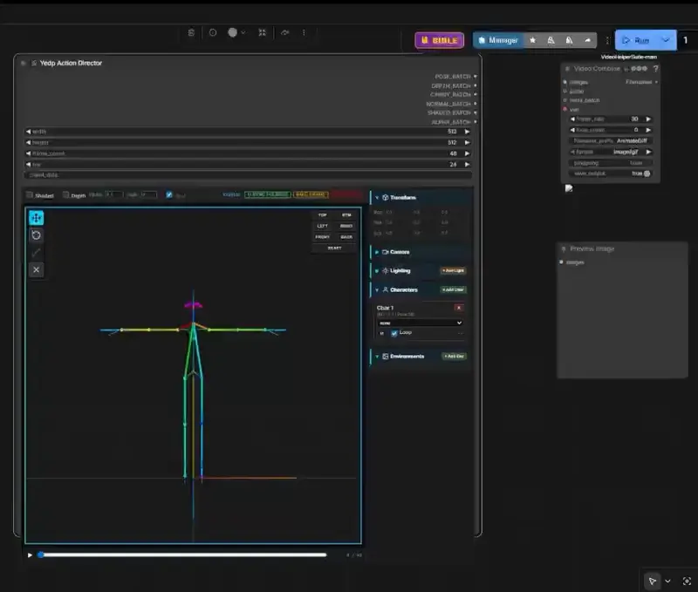Toggle the blue checked box after Depth fields
This screenshot has width=698, height=592.
[169, 194]
